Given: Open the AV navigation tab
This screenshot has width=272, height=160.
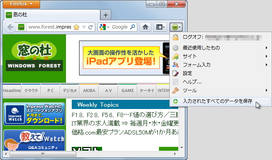Looking at the screenshot, I should [108, 90].
